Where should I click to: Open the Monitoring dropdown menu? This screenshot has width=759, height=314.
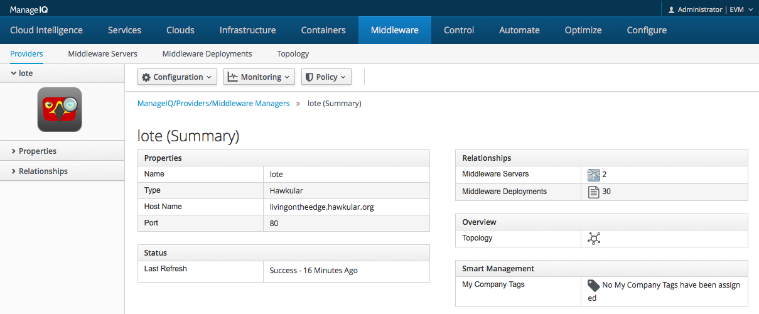tap(259, 77)
